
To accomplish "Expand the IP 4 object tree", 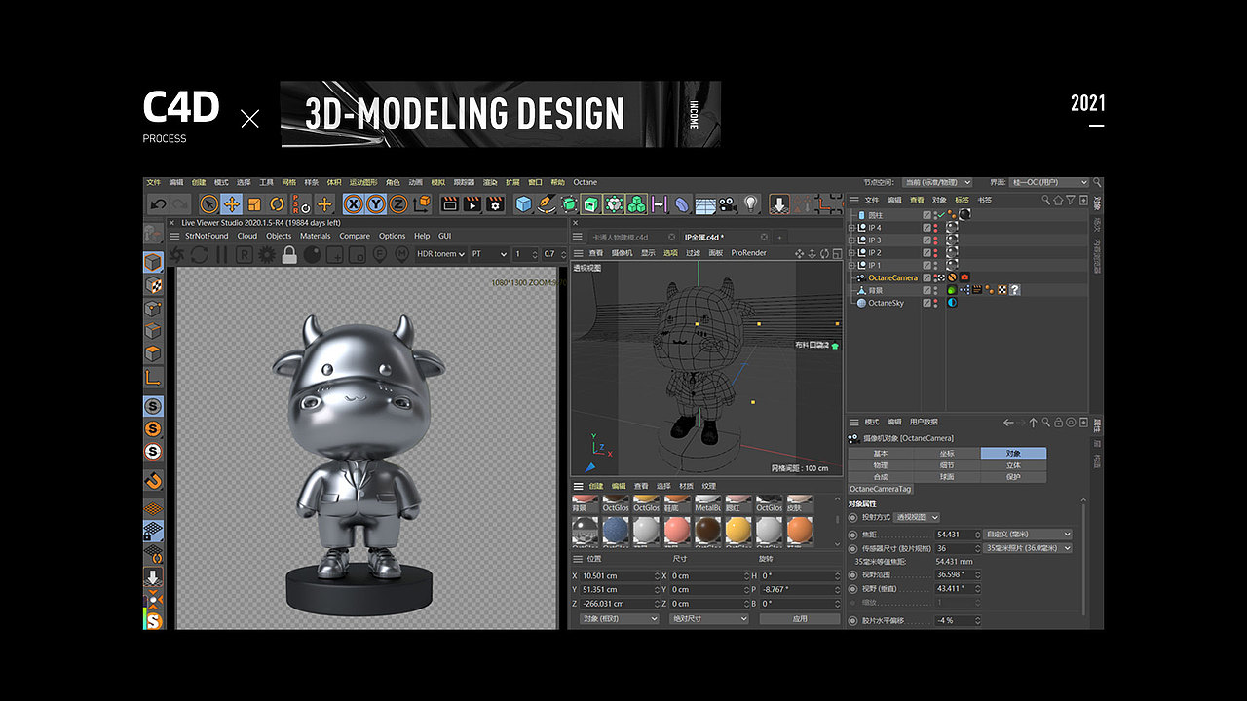I will (851, 228).
